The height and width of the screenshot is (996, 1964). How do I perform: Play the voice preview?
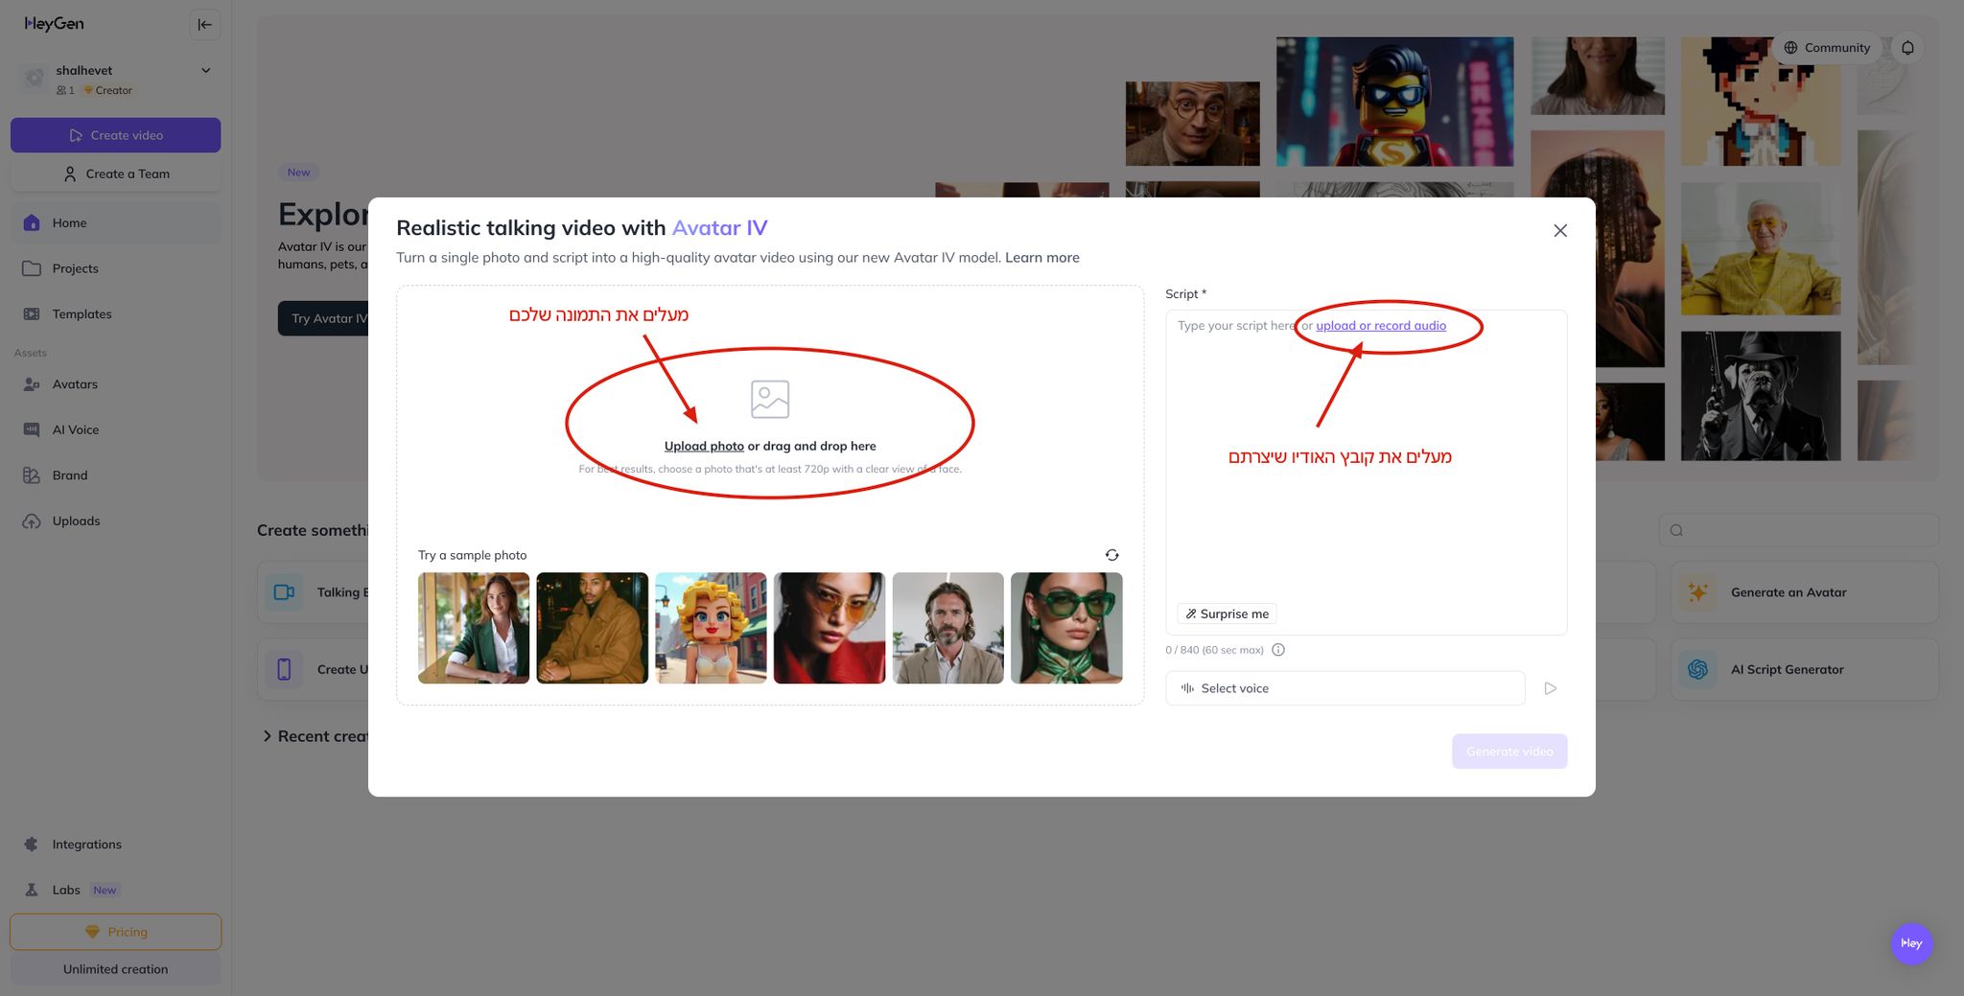pos(1550,688)
